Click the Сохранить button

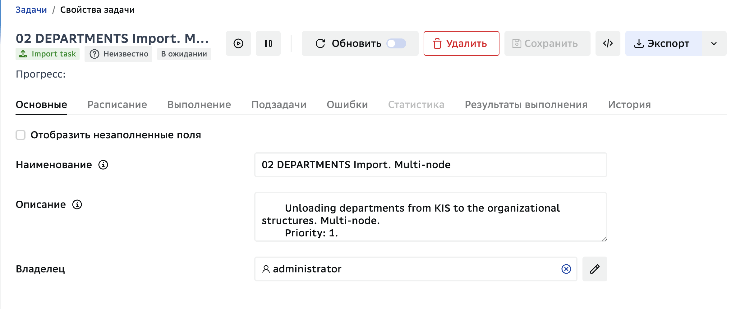(x=547, y=43)
